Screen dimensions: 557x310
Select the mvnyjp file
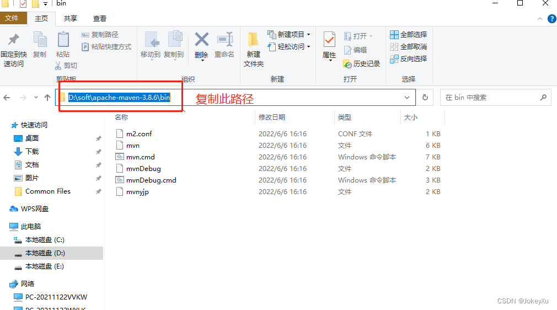(137, 192)
